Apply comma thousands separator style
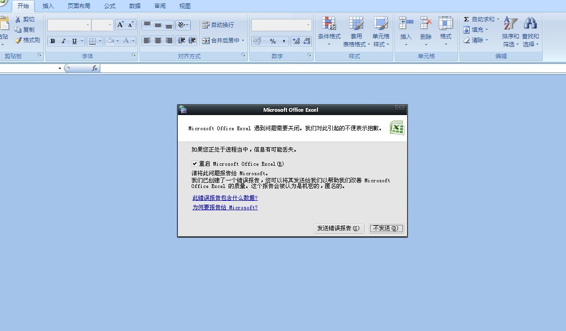This screenshot has height=331, width=566. (x=284, y=41)
